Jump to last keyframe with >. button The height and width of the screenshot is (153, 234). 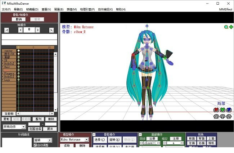51,30
